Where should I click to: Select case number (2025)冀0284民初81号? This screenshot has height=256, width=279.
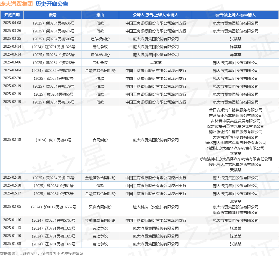tap(54, 186)
